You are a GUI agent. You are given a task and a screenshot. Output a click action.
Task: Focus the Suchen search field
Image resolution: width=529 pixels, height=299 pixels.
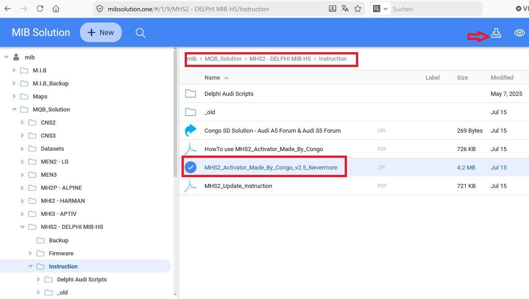pos(436,9)
